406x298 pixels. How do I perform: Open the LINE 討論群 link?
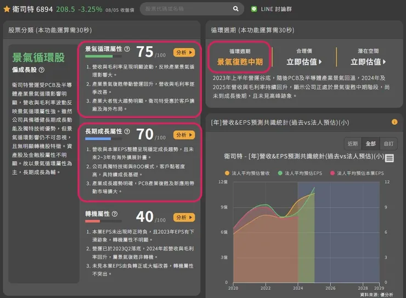[x=276, y=9]
